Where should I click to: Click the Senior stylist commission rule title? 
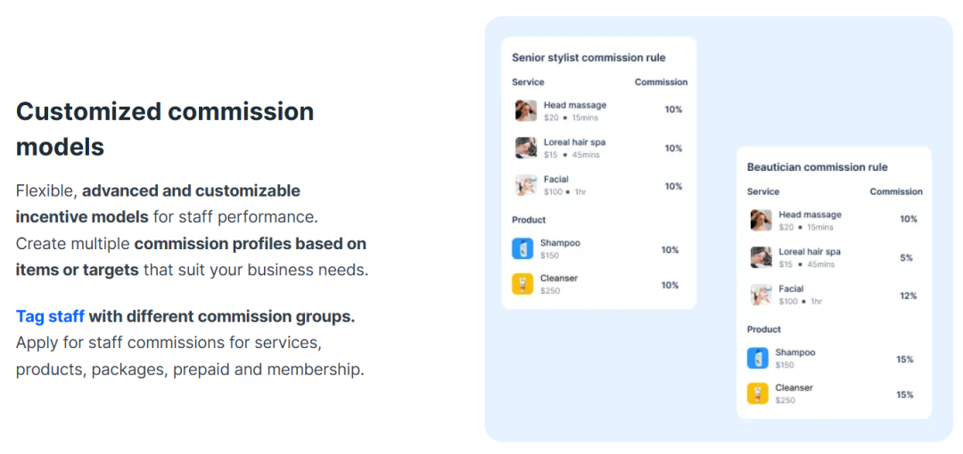pyautogui.click(x=588, y=58)
